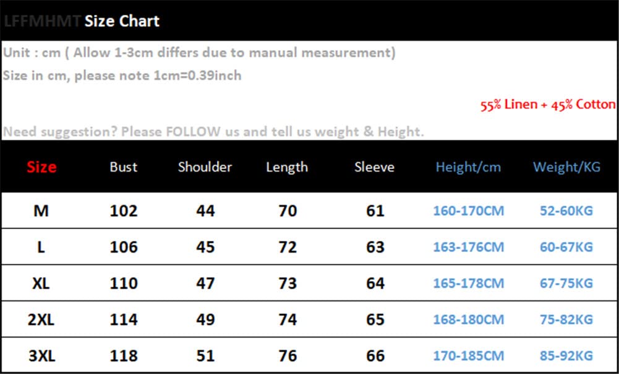
Task: Click the LFFMHMT Size Chart title
Action: coord(82,21)
